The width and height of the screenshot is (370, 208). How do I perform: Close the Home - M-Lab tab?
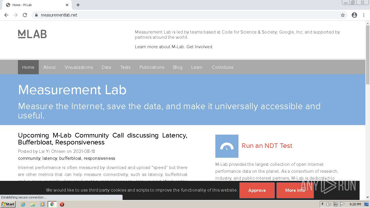[x=67, y=5]
